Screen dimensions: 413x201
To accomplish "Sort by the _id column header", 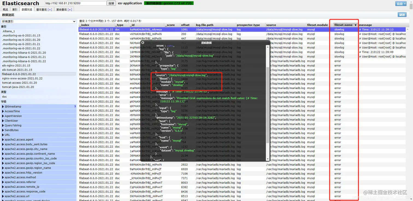I will click(x=146, y=25).
